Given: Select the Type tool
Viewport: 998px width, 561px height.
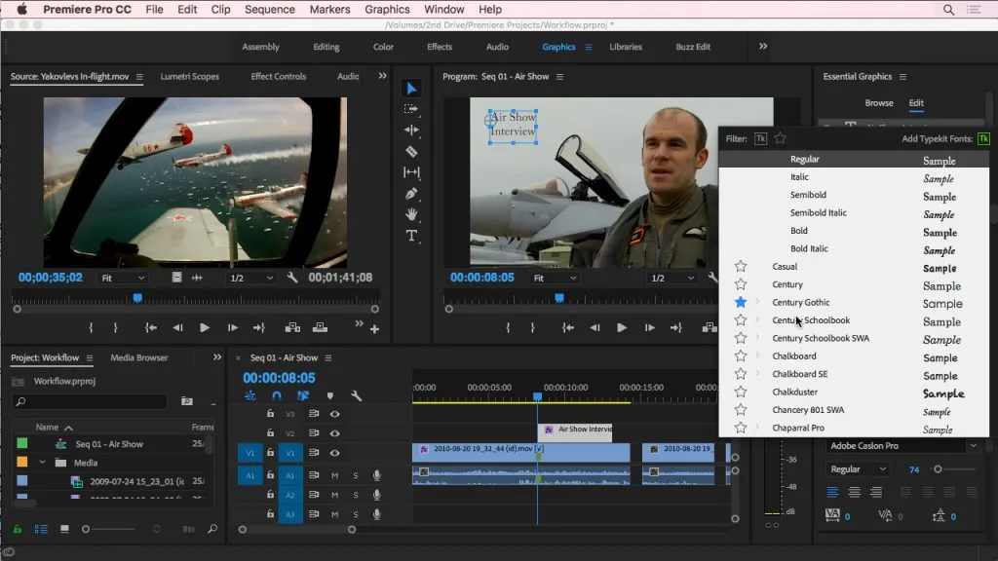Looking at the screenshot, I should [x=410, y=237].
